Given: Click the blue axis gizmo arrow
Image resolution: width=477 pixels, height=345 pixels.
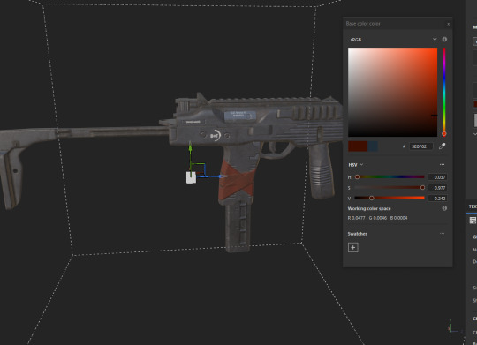Looking at the screenshot, I should click(x=223, y=176).
